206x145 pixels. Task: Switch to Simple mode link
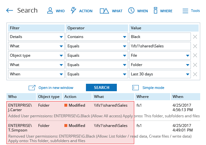(x=153, y=88)
